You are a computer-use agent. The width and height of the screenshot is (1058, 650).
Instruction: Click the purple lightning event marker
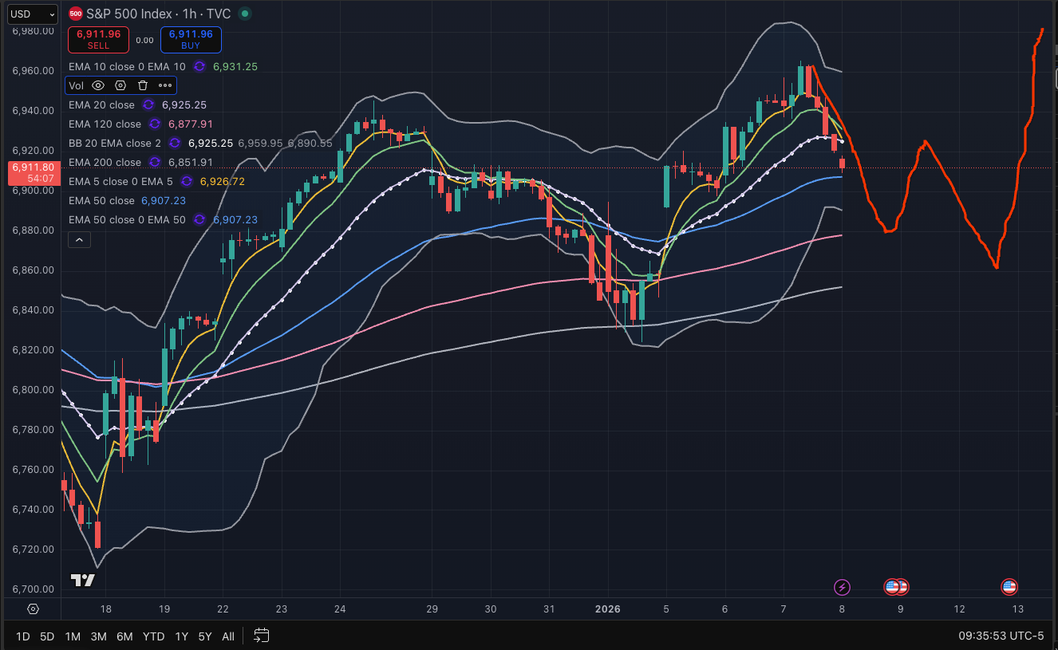click(842, 587)
